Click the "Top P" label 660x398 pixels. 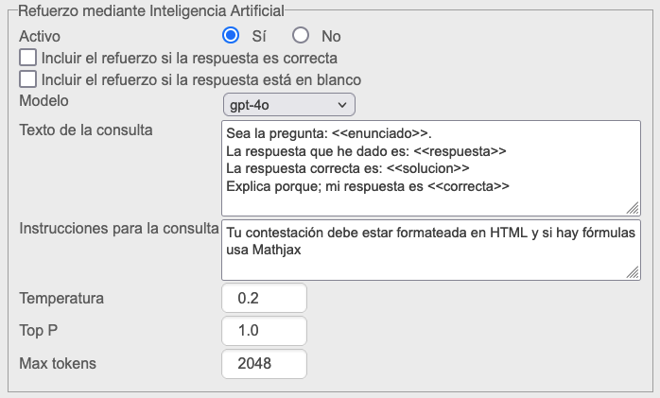pos(43,331)
